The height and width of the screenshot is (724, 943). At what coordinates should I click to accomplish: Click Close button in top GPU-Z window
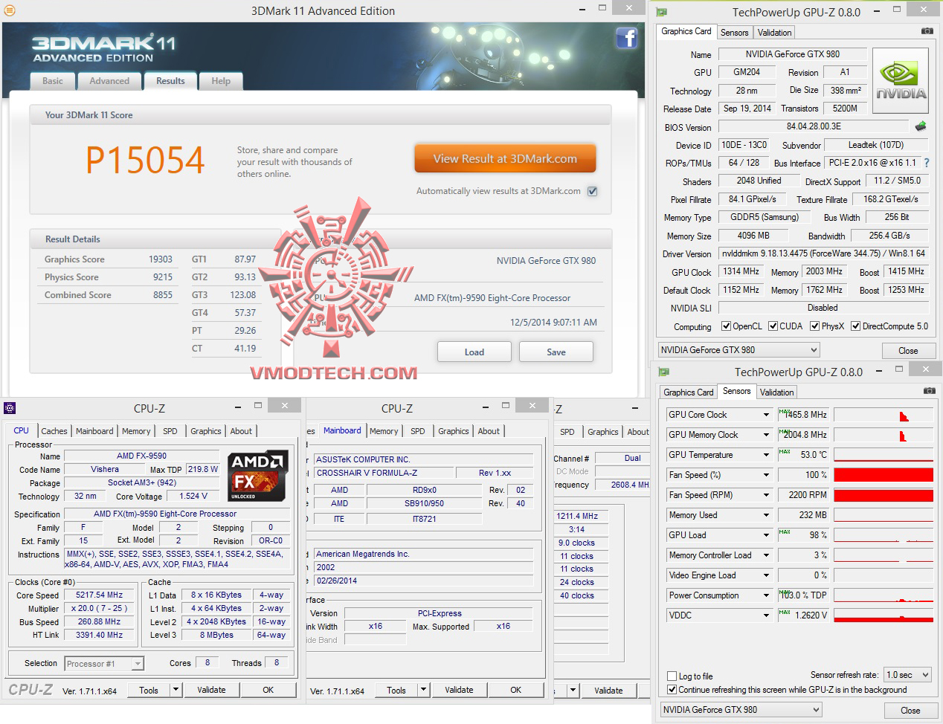(x=908, y=351)
